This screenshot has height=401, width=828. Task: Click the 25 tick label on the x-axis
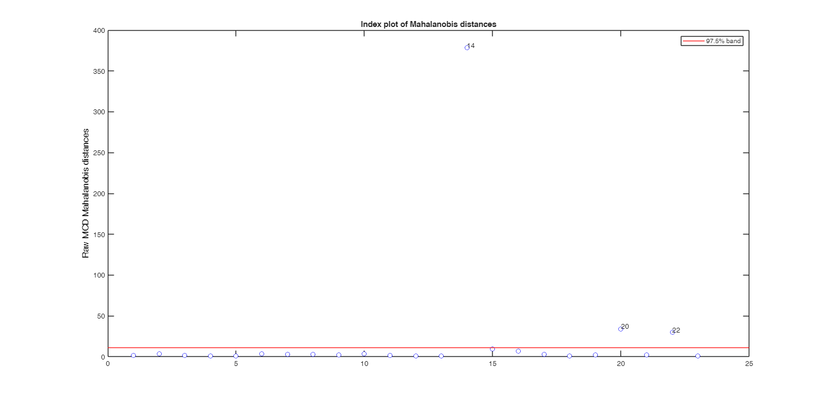pos(749,365)
